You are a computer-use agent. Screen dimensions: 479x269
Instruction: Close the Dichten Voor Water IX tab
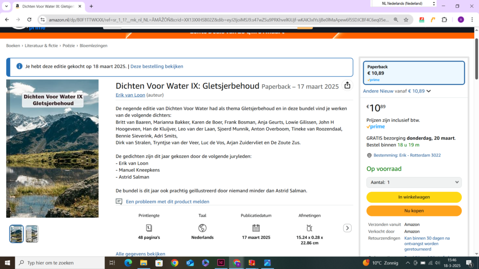[80, 7]
